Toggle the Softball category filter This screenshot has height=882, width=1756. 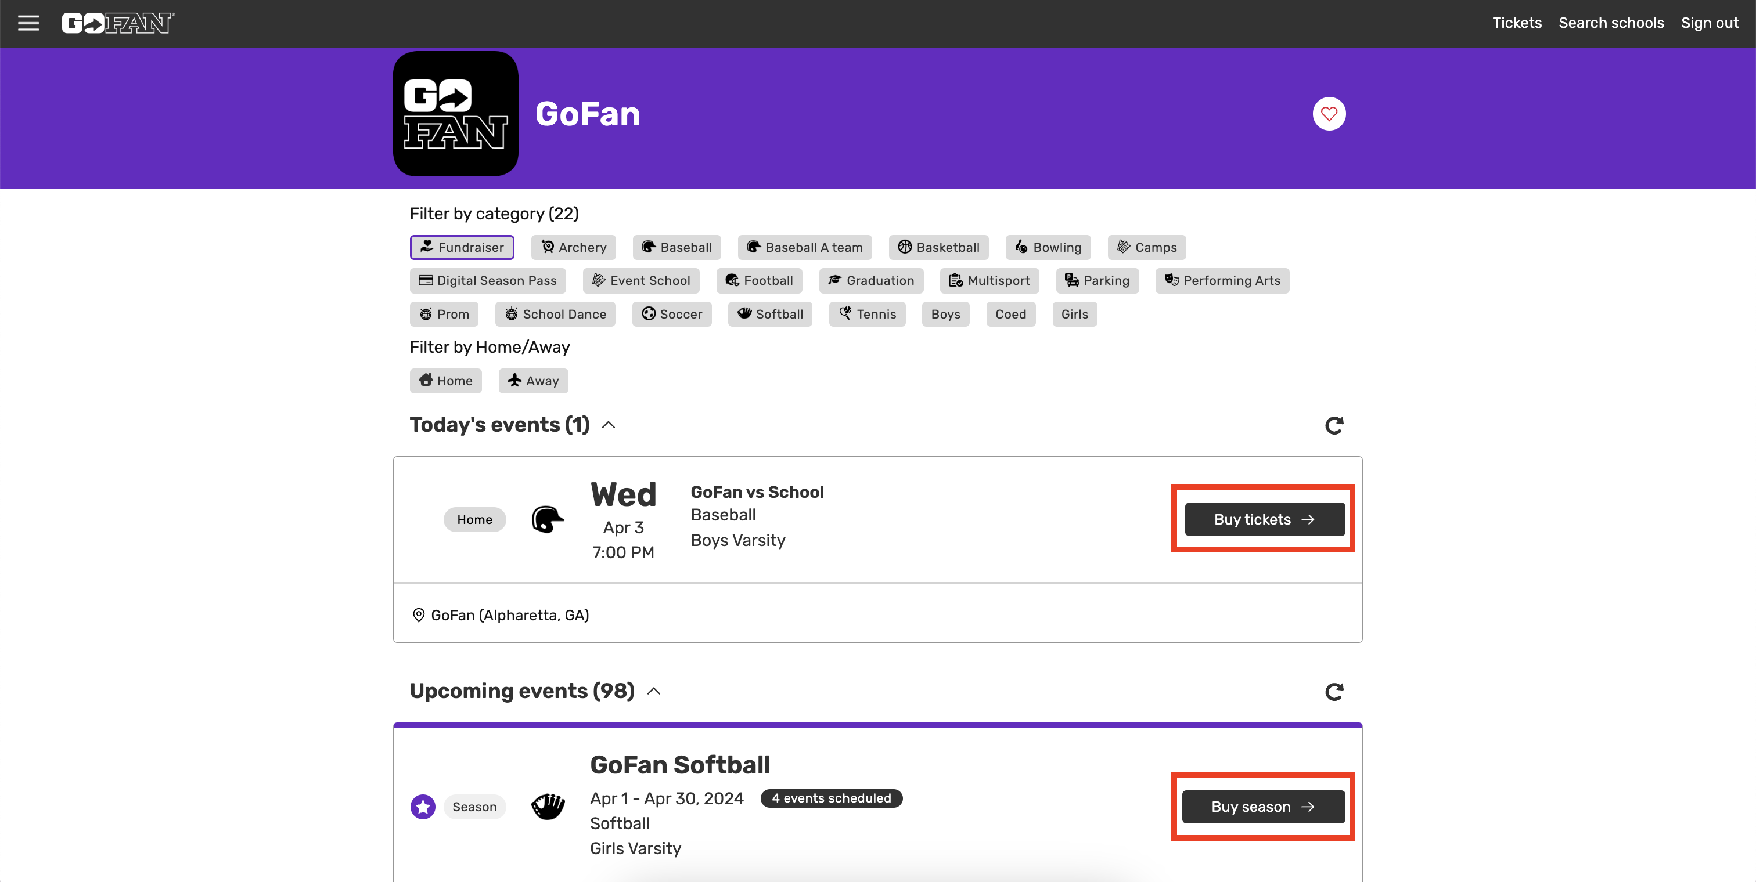[x=769, y=314]
